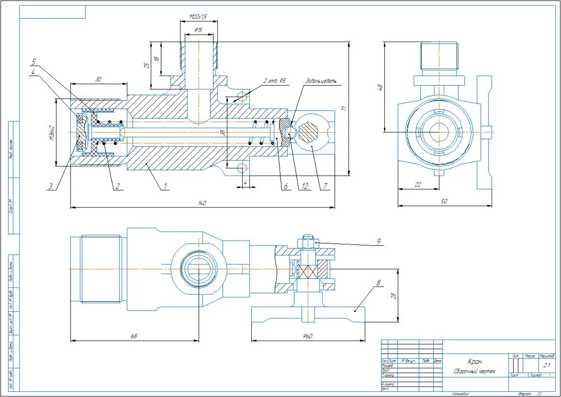Click the vertical dimension '38'
Viewport: 561px width, 397px height.
(x=222, y=132)
